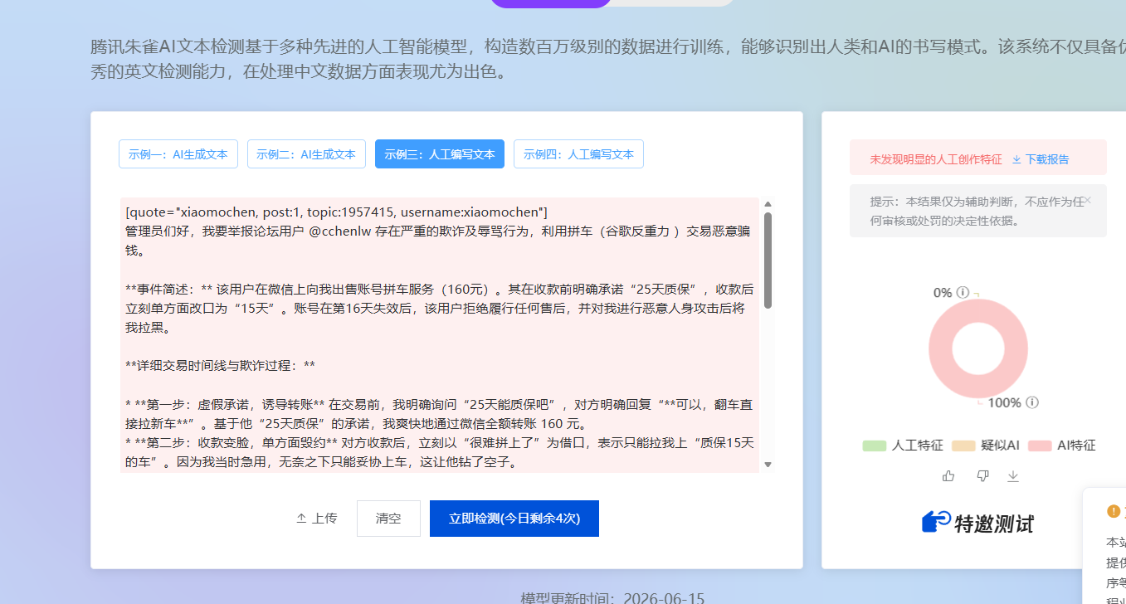Select 示例二：AI生成文本 sample
The image size is (1126, 604).
click(x=306, y=154)
